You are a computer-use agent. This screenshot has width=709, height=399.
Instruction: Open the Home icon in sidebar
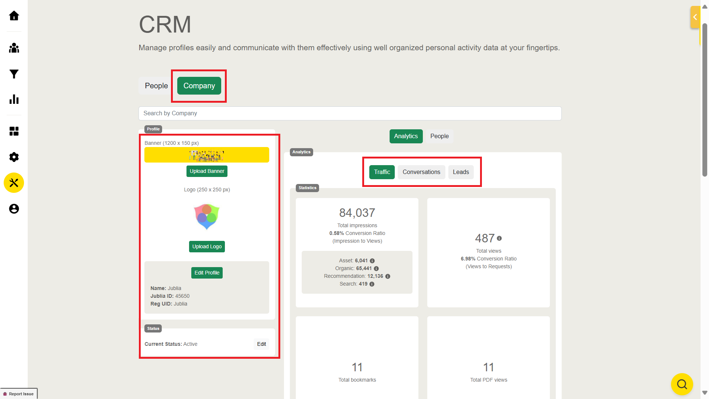pyautogui.click(x=14, y=16)
